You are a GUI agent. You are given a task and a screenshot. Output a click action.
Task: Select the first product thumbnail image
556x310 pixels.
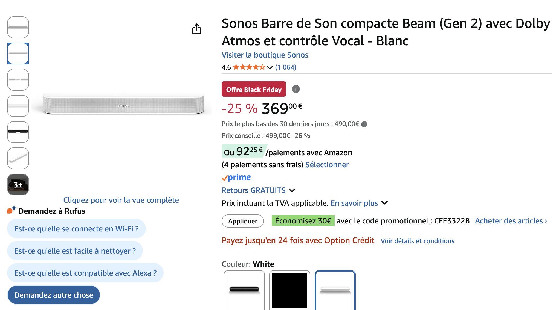click(18, 27)
